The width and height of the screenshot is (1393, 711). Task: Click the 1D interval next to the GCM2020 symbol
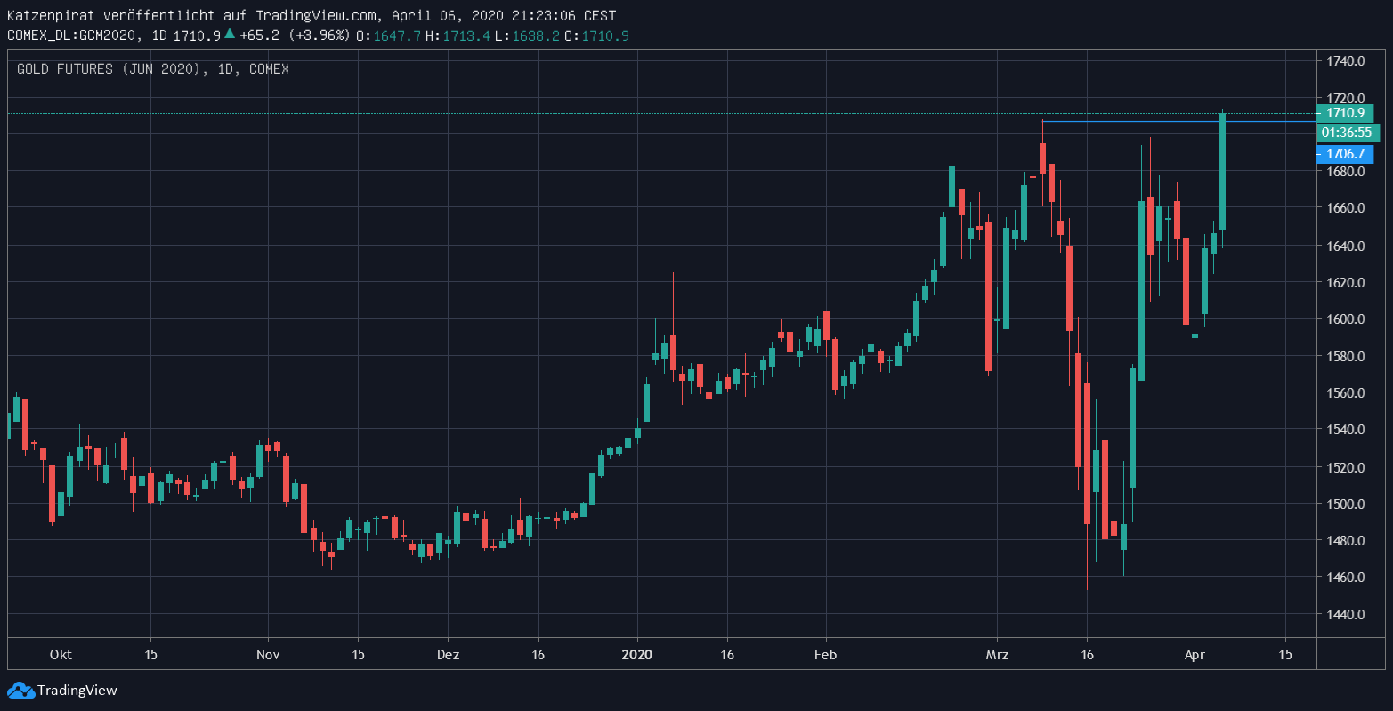tap(159, 36)
